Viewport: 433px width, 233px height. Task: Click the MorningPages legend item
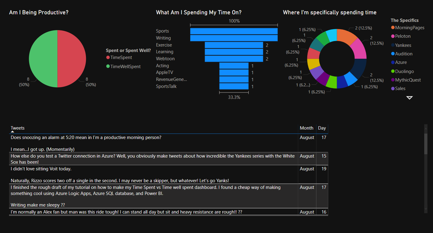(x=407, y=28)
